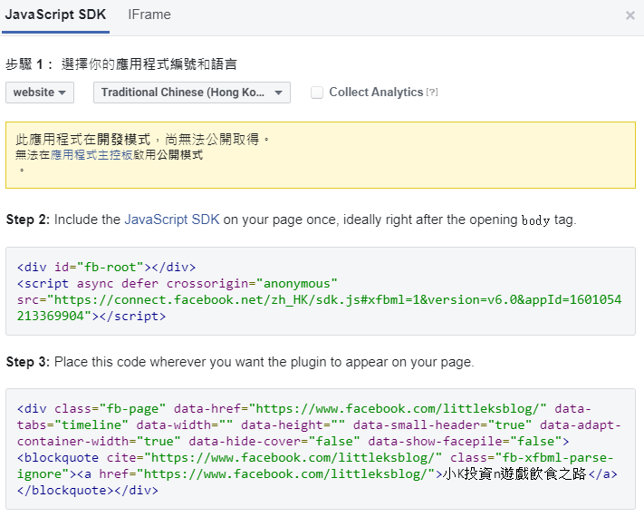Viewport: 644px width, 527px height.
Task: Enable the Collect Analytics checkbox
Action: (x=317, y=93)
